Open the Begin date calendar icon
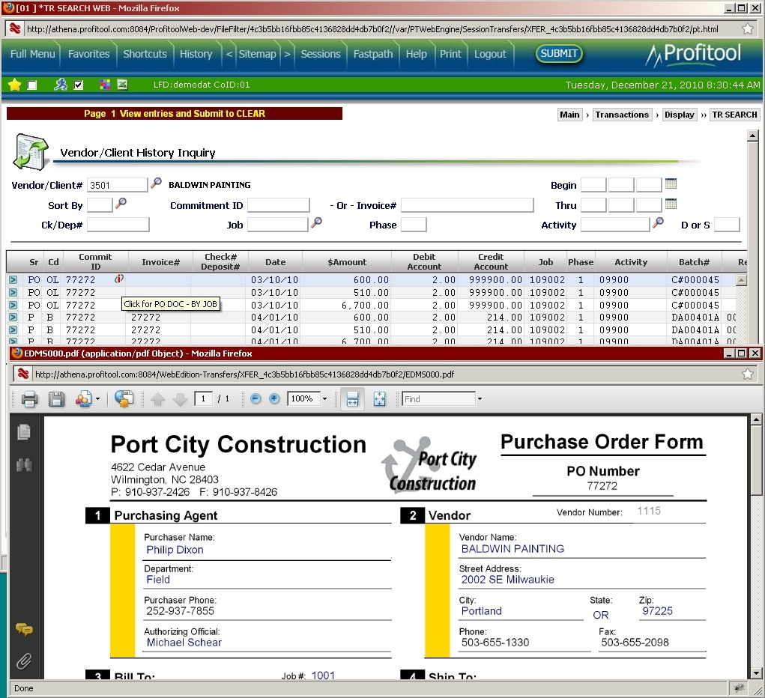This screenshot has width=765, height=698. tap(671, 183)
